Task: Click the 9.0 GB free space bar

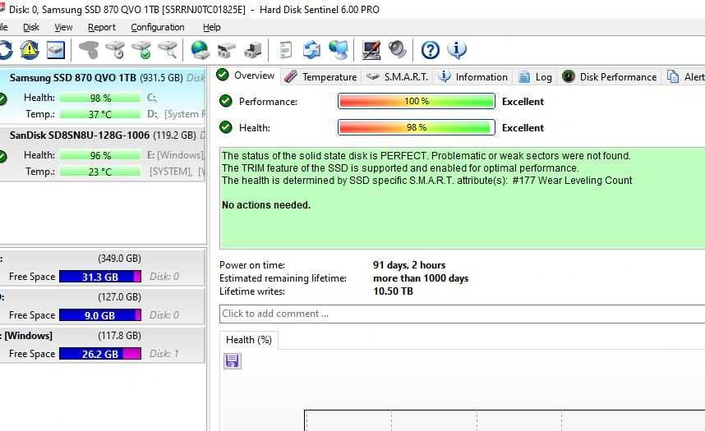Action: pyautogui.click(x=99, y=315)
